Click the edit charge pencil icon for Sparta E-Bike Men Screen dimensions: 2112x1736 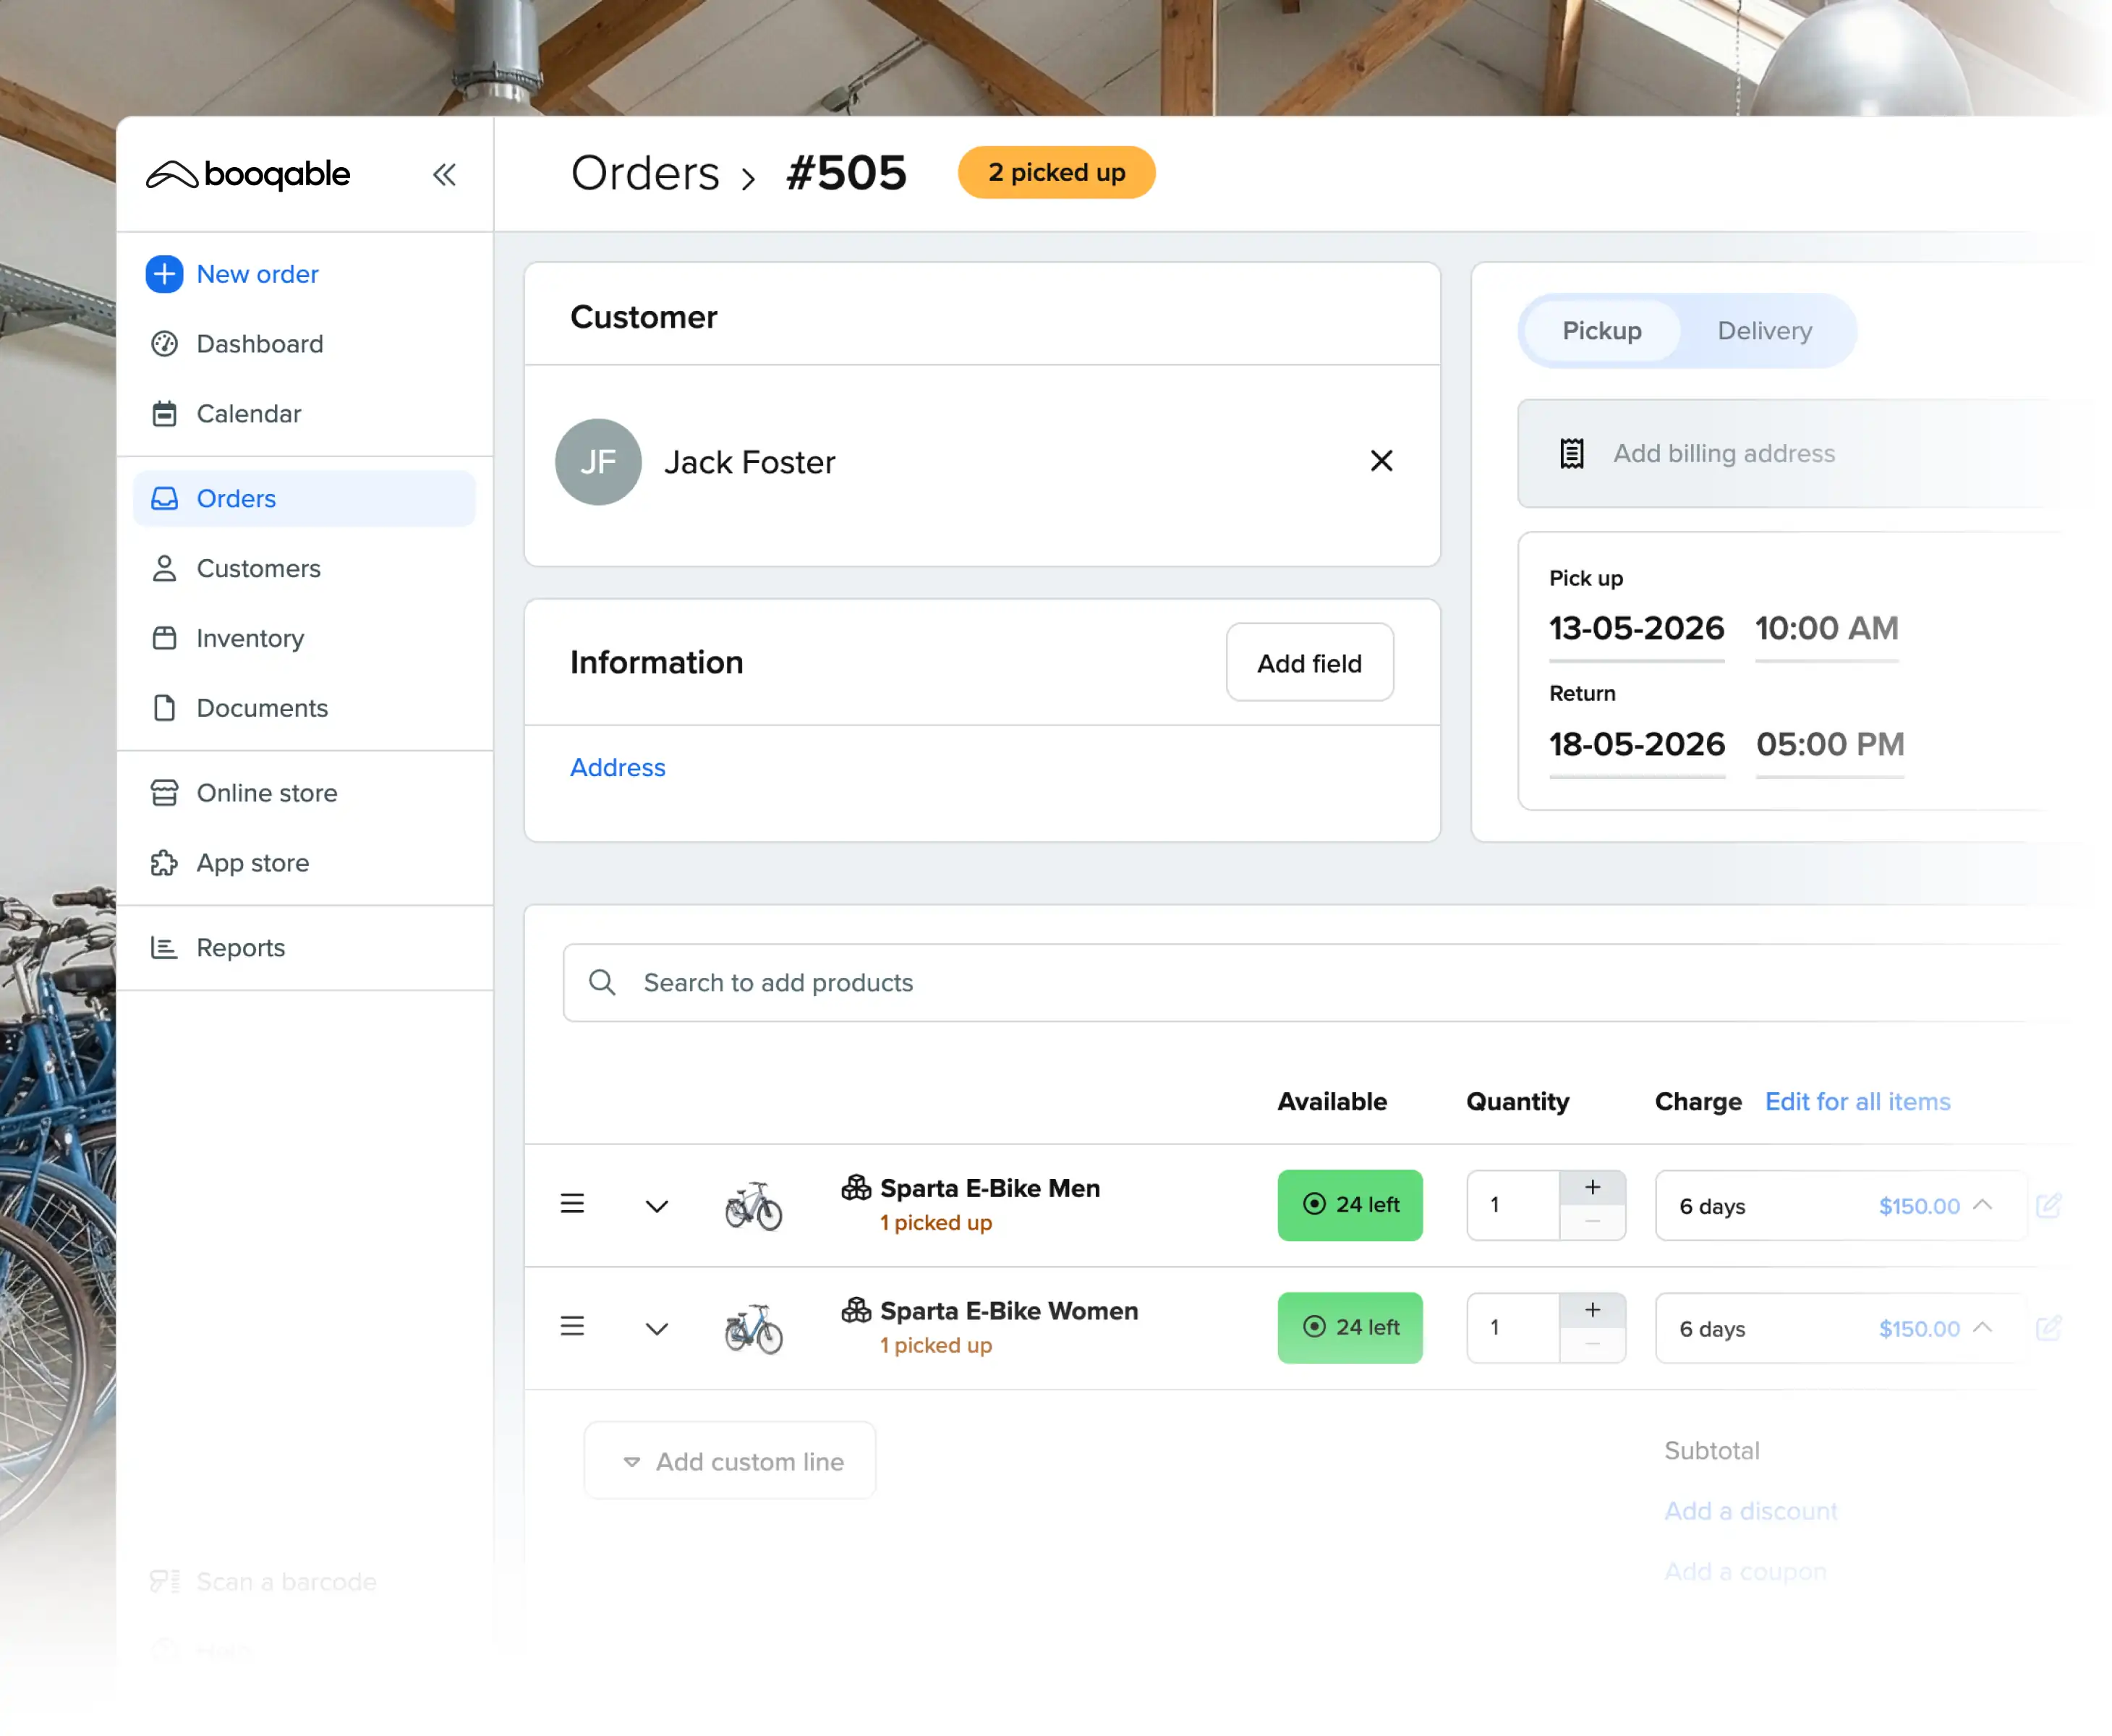click(x=2049, y=1205)
